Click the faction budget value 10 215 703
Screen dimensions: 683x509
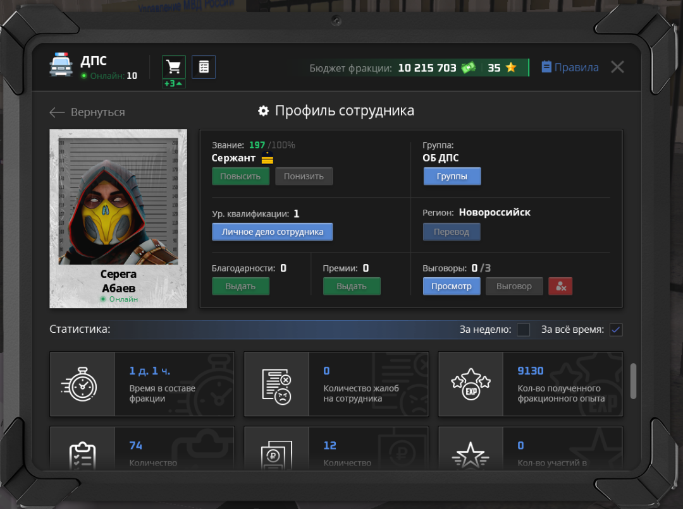coord(427,68)
